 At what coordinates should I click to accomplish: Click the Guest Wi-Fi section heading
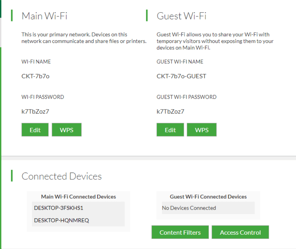[181, 16]
